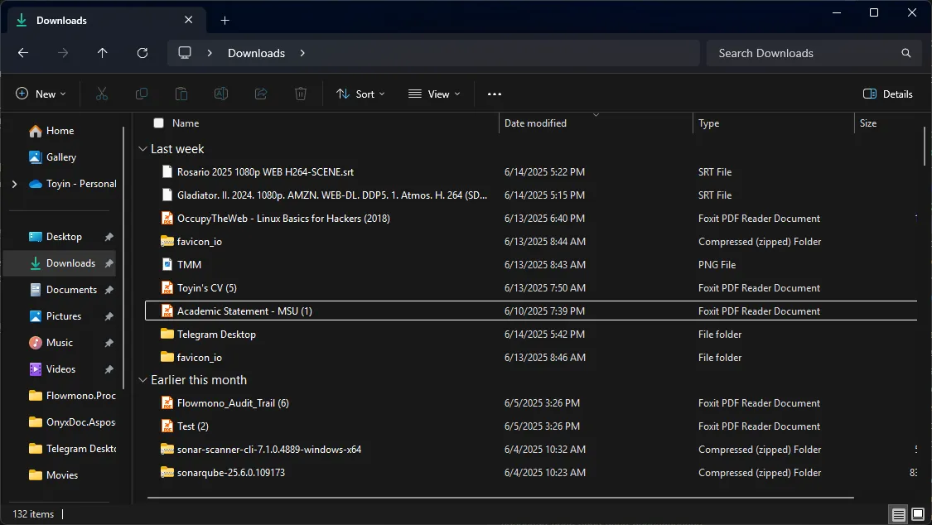Viewport: 932px width, 525px height.
Task: Click the Delete trash can icon
Action: tap(302, 94)
